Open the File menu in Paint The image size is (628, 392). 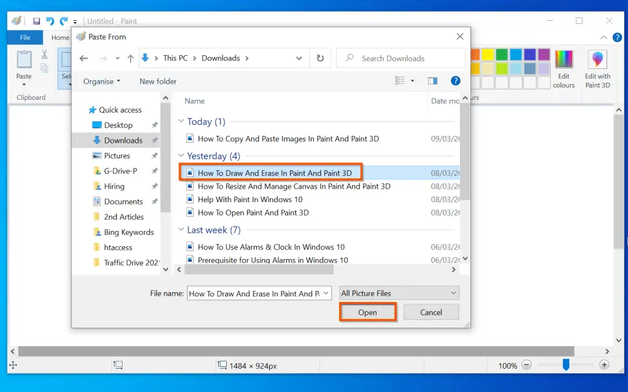25,37
